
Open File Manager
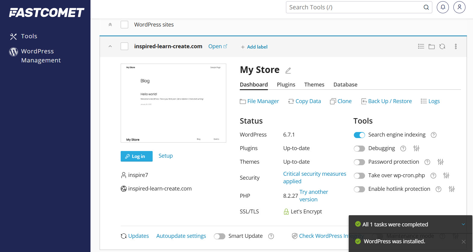[x=259, y=101]
